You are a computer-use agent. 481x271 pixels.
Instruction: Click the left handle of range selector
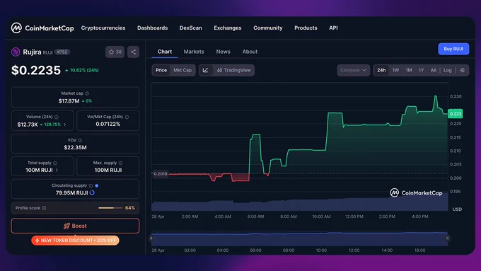pos(151,238)
